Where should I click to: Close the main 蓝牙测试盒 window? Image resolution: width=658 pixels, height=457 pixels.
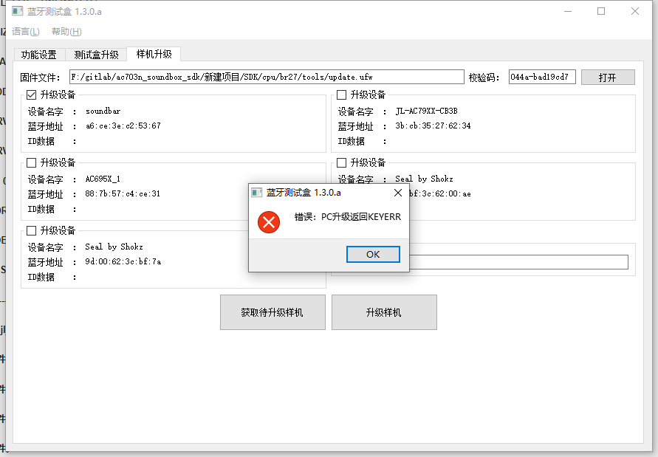tap(635, 11)
